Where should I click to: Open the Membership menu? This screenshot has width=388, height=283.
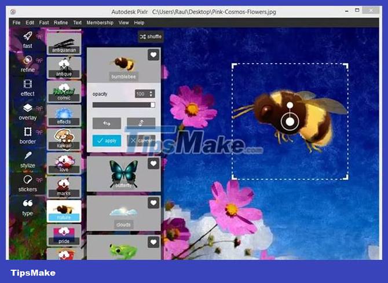100,23
